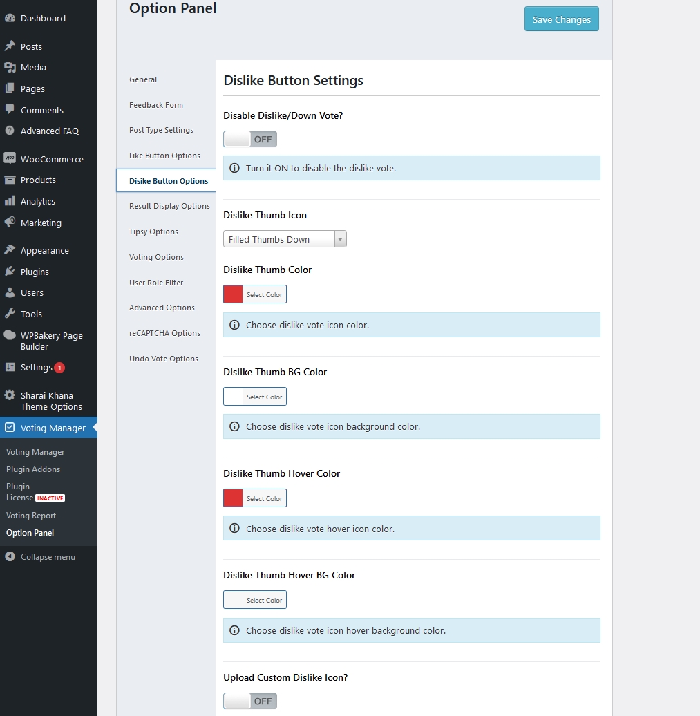Toggle the Disable Dislike/Down Vote switch
Screen dimensions: 700x716
[250, 139]
